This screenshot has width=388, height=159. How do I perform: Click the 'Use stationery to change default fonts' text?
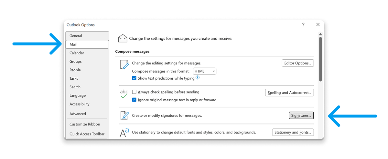194,132
